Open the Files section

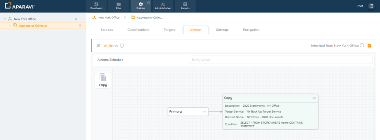[x=118, y=6]
